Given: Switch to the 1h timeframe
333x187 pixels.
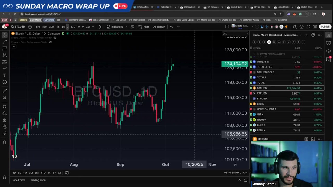Looking at the screenshot, I should 58,27.
